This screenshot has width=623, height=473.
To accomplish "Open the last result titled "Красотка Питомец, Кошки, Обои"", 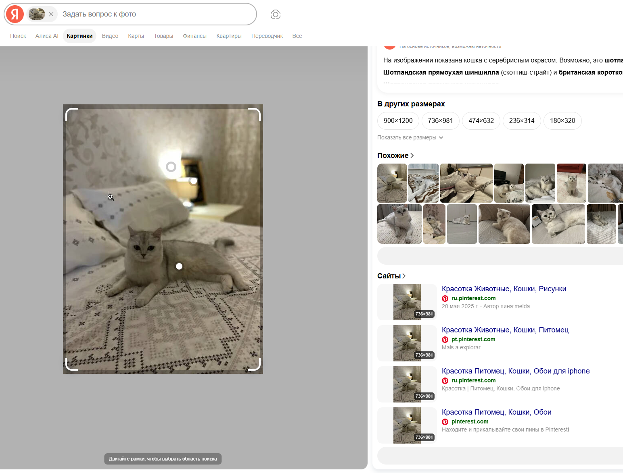I will (497, 412).
